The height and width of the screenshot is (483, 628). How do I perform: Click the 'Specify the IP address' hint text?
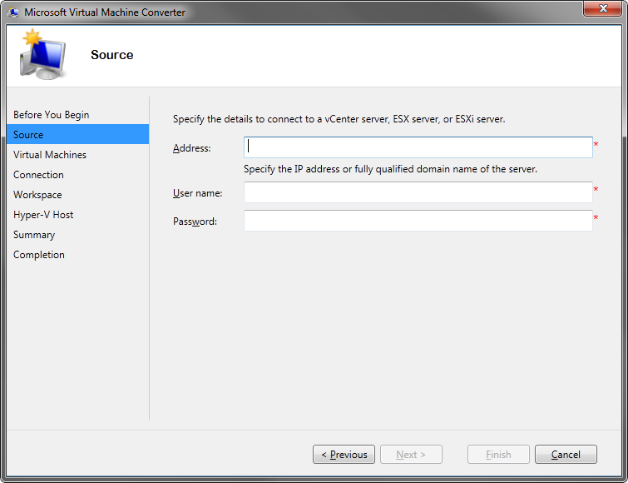[x=390, y=169]
